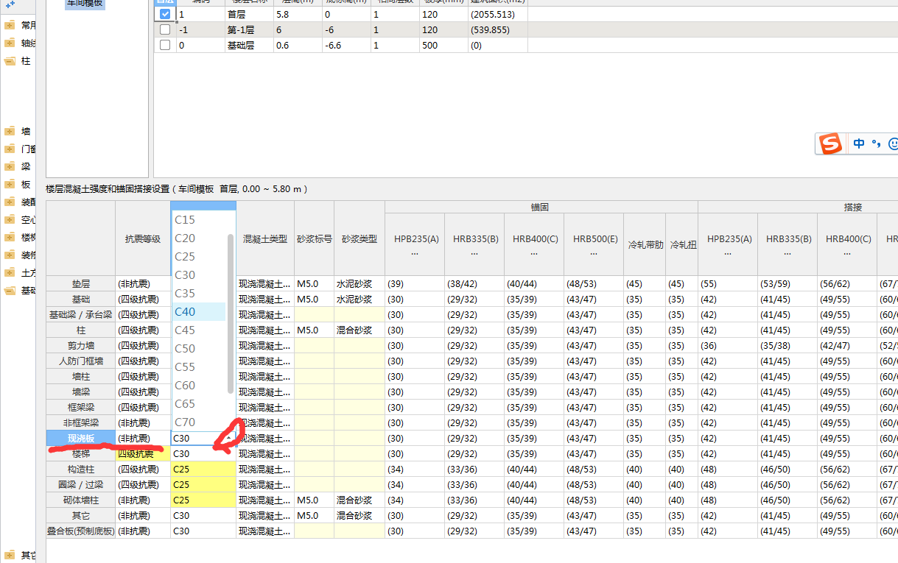Select the 叠合板(预制底板) row header
Image resolution: width=898 pixels, height=563 pixels.
pyautogui.click(x=81, y=531)
